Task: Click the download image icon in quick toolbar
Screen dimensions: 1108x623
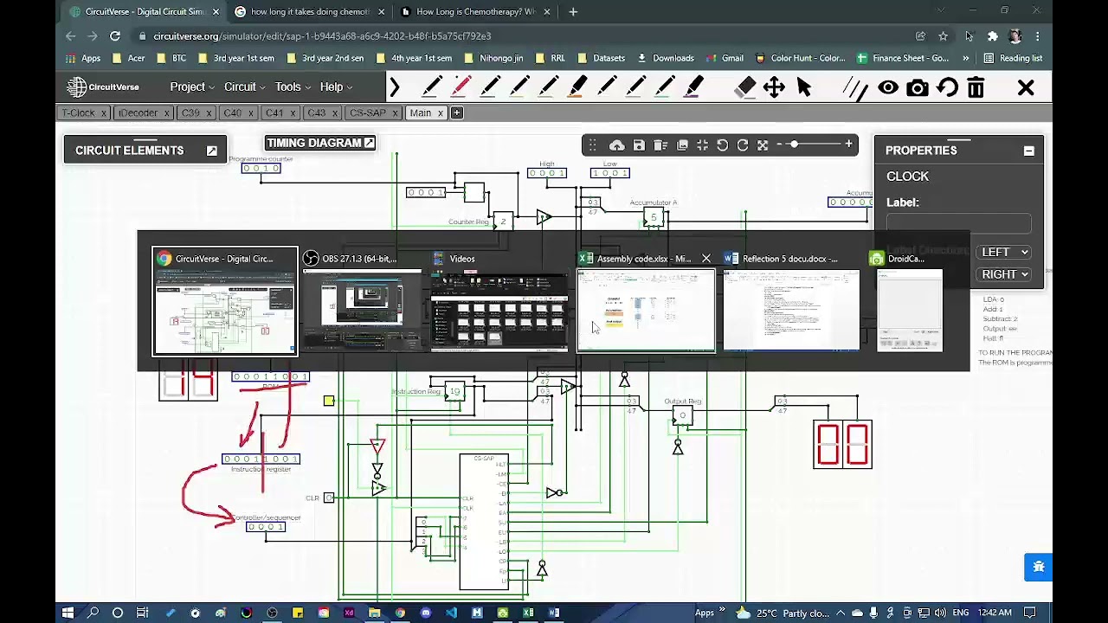Action: coord(682,145)
